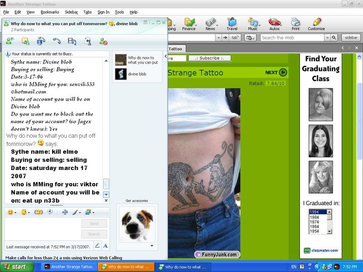Open the News toolbar button
The width and height of the screenshot is (363, 272).
[x=210, y=24]
